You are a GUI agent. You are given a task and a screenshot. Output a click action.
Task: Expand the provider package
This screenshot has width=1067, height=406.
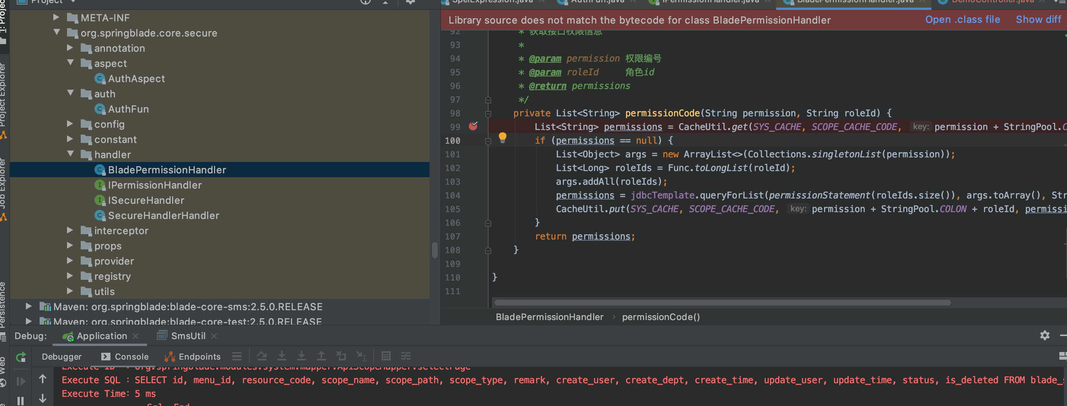coord(70,260)
